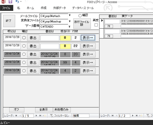Click 書出日 field above ID 79
This screenshot has width=153, height=125.
coord(112,32)
